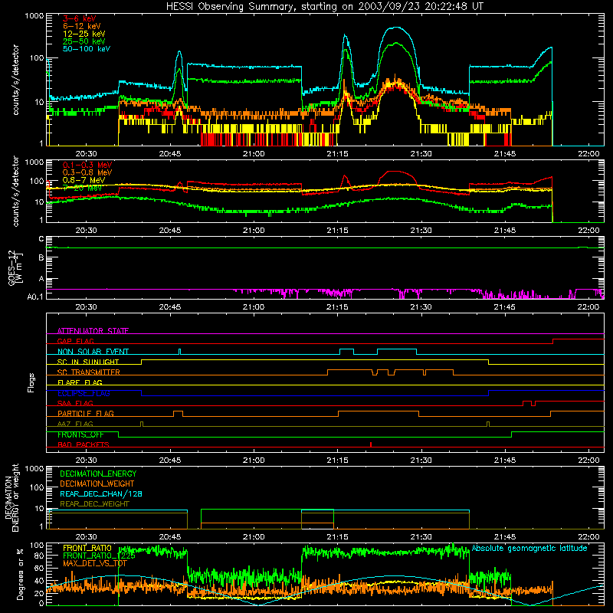This screenshot has height=613, width=613.
Task: Click the 0.1-0.3 MeV legend label
Action: (x=87, y=165)
